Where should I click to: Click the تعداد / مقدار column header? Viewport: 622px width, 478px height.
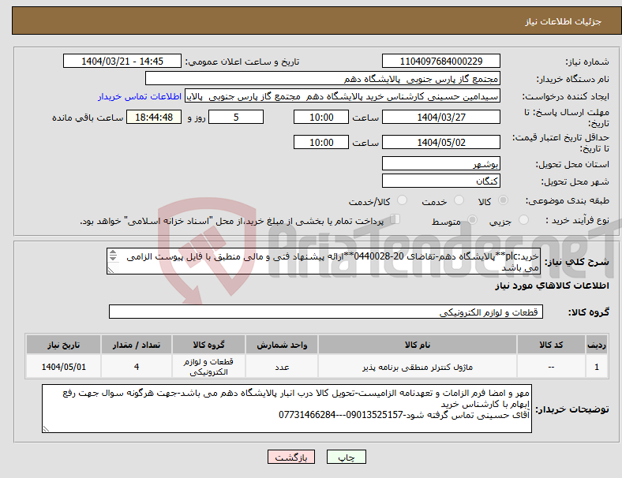point(137,345)
